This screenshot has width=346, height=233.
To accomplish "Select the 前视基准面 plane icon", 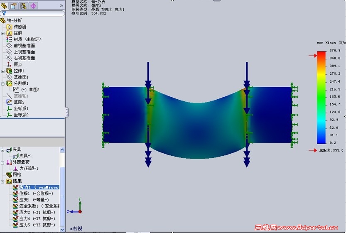I will click(9, 46).
